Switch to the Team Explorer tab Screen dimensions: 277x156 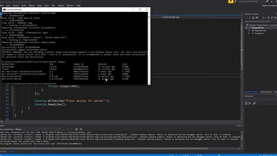[266, 92]
